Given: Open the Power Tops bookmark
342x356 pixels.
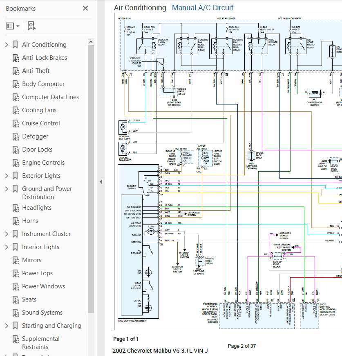Looking at the screenshot, I should point(37,273).
